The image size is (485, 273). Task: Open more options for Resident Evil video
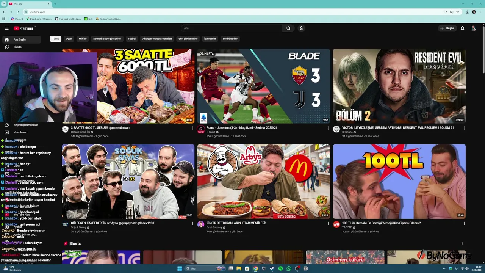464,128
